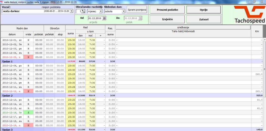266x131 pixels.
Task: Click the vrsta column header
Action: pyautogui.click(x=28, y=34)
